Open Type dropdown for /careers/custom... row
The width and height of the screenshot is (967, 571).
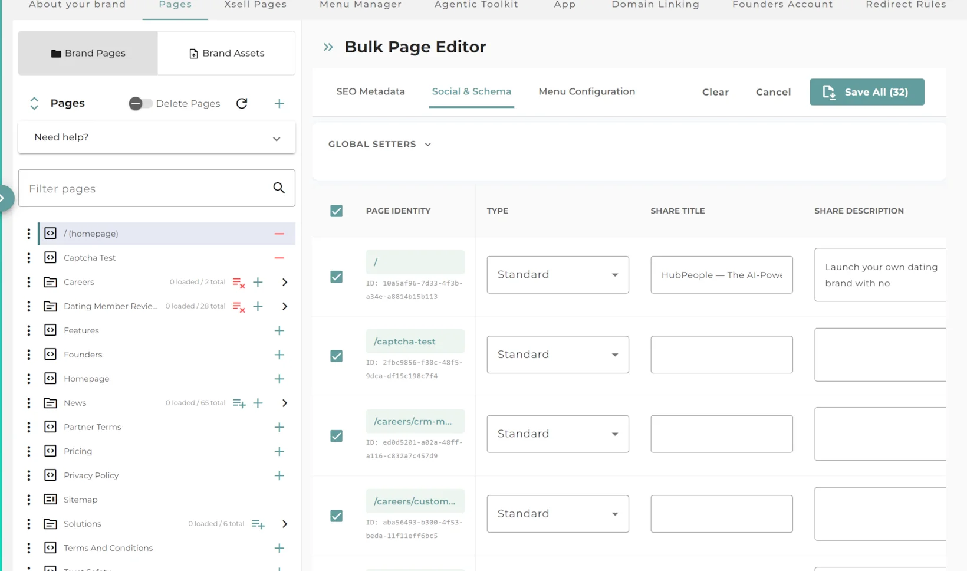click(x=558, y=514)
